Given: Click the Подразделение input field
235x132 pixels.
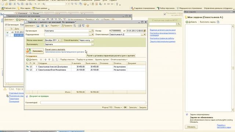Looking at the screenshot, I should click(66, 34).
